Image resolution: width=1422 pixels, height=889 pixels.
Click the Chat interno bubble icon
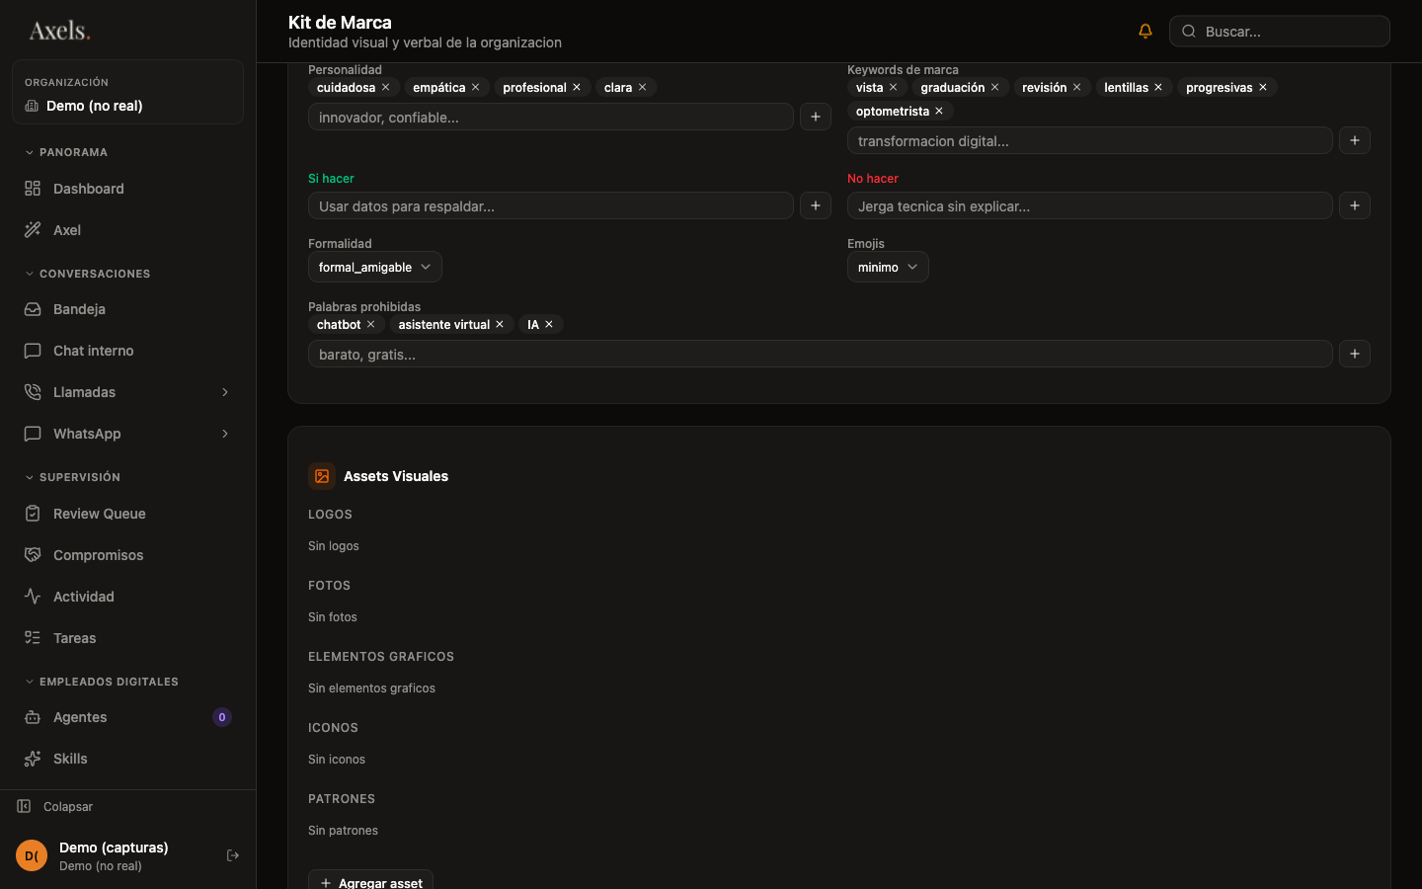[x=33, y=351]
